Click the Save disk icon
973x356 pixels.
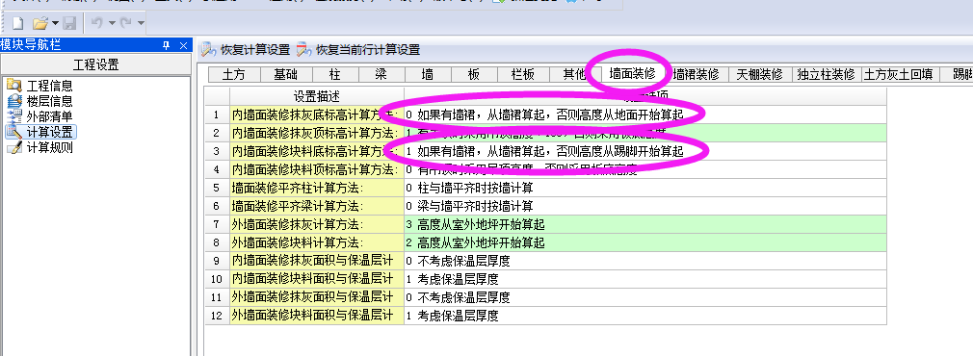click(68, 23)
